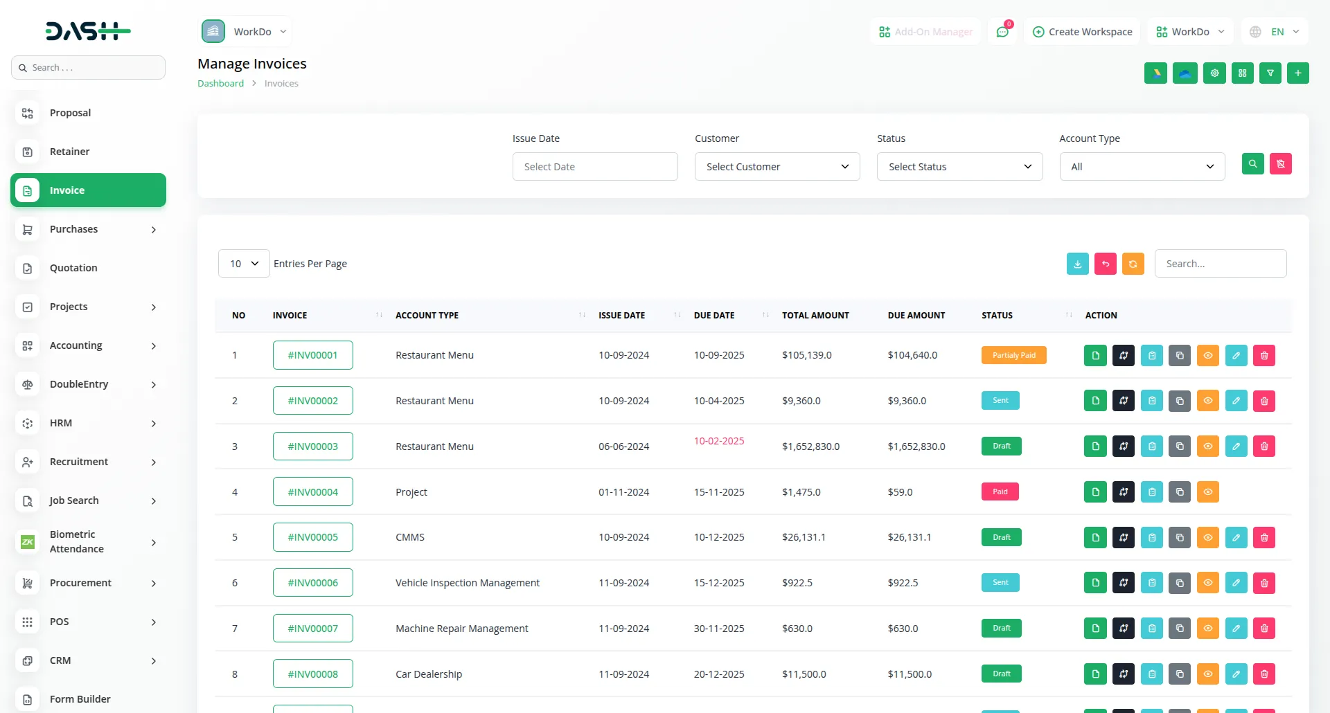Expand the HRM sidebar menu
Screen dimensions: 1330x713
(x=88, y=423)
